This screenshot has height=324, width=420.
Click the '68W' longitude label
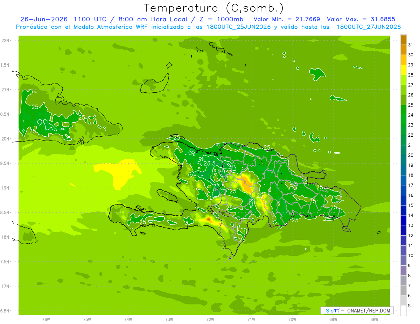tap(374, 319)
